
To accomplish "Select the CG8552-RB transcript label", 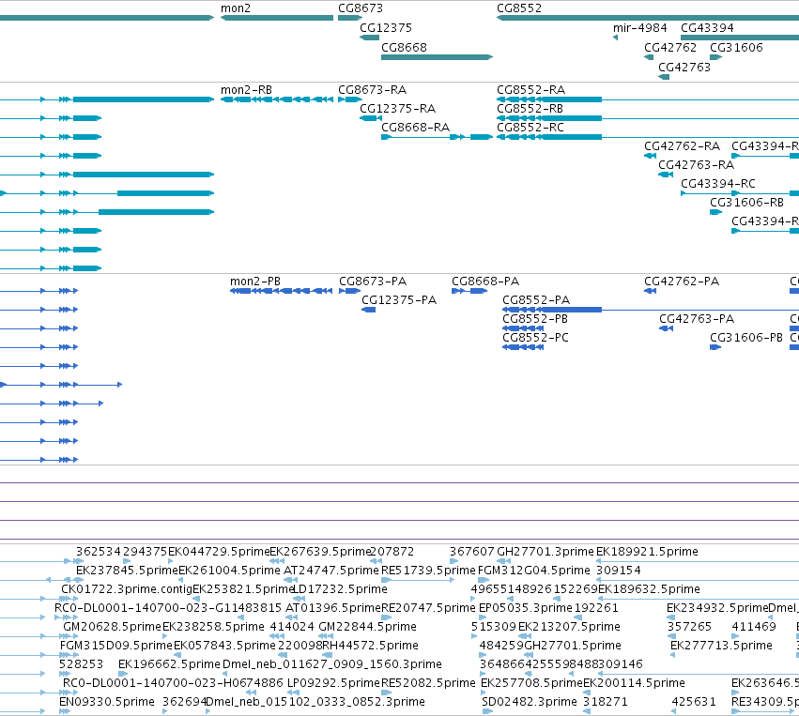I will (x=530, y=109).
